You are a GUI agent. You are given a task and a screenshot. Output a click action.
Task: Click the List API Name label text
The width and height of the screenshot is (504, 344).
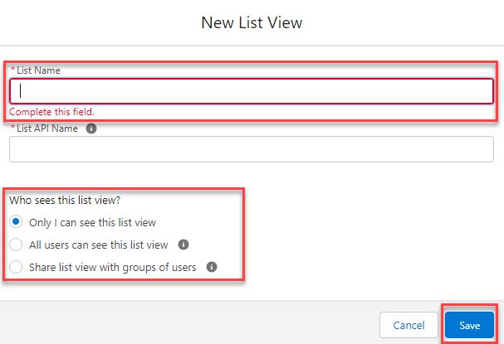click(x=47, y=128)
